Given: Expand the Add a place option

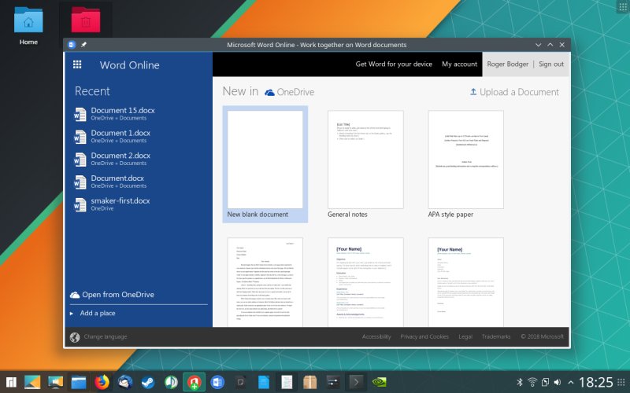Looking at the screenshot, I should pyautogui.click(x=98, y=313).
